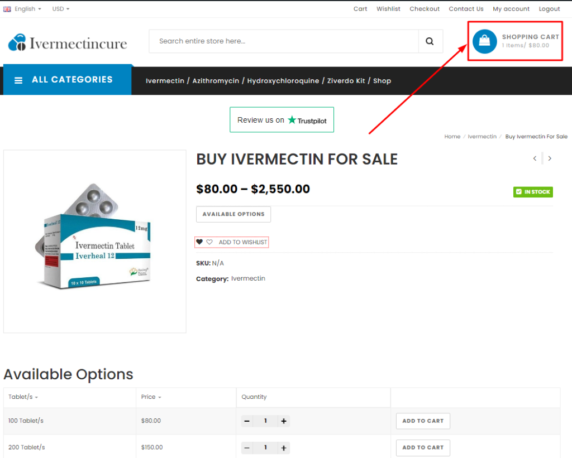Click the search magnifier icon
This screenshot has width=572, height=458.
pos(430,41)
